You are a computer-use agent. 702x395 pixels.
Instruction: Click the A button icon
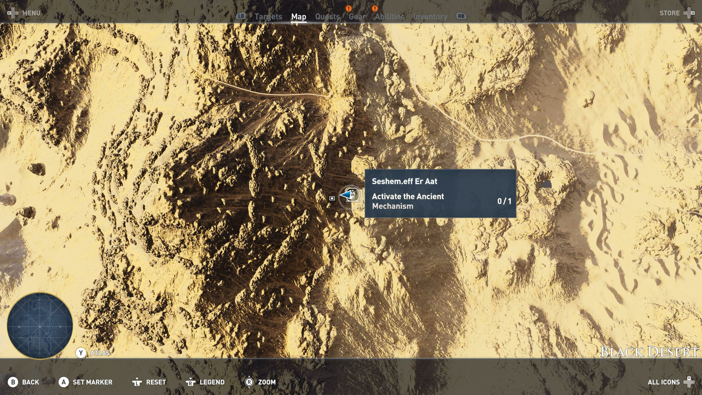point(64,382)
